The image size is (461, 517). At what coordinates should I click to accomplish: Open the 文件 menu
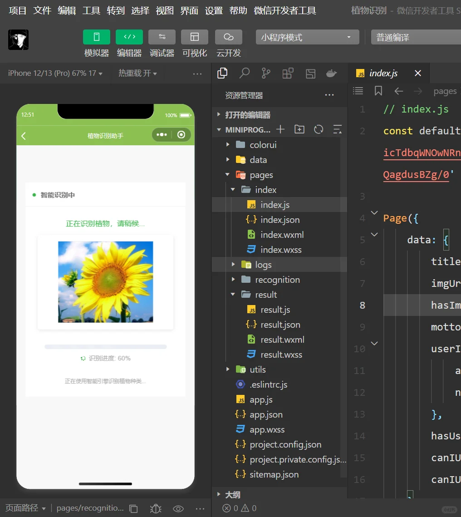(42, 10)
